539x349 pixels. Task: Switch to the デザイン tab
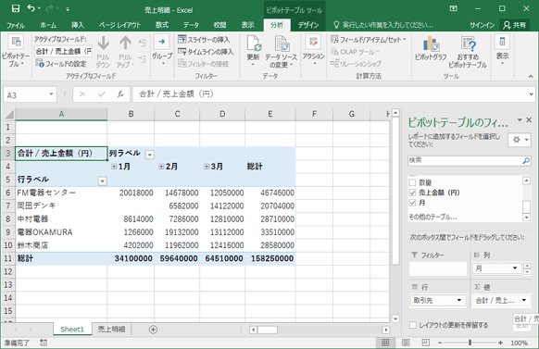[308, 25]
